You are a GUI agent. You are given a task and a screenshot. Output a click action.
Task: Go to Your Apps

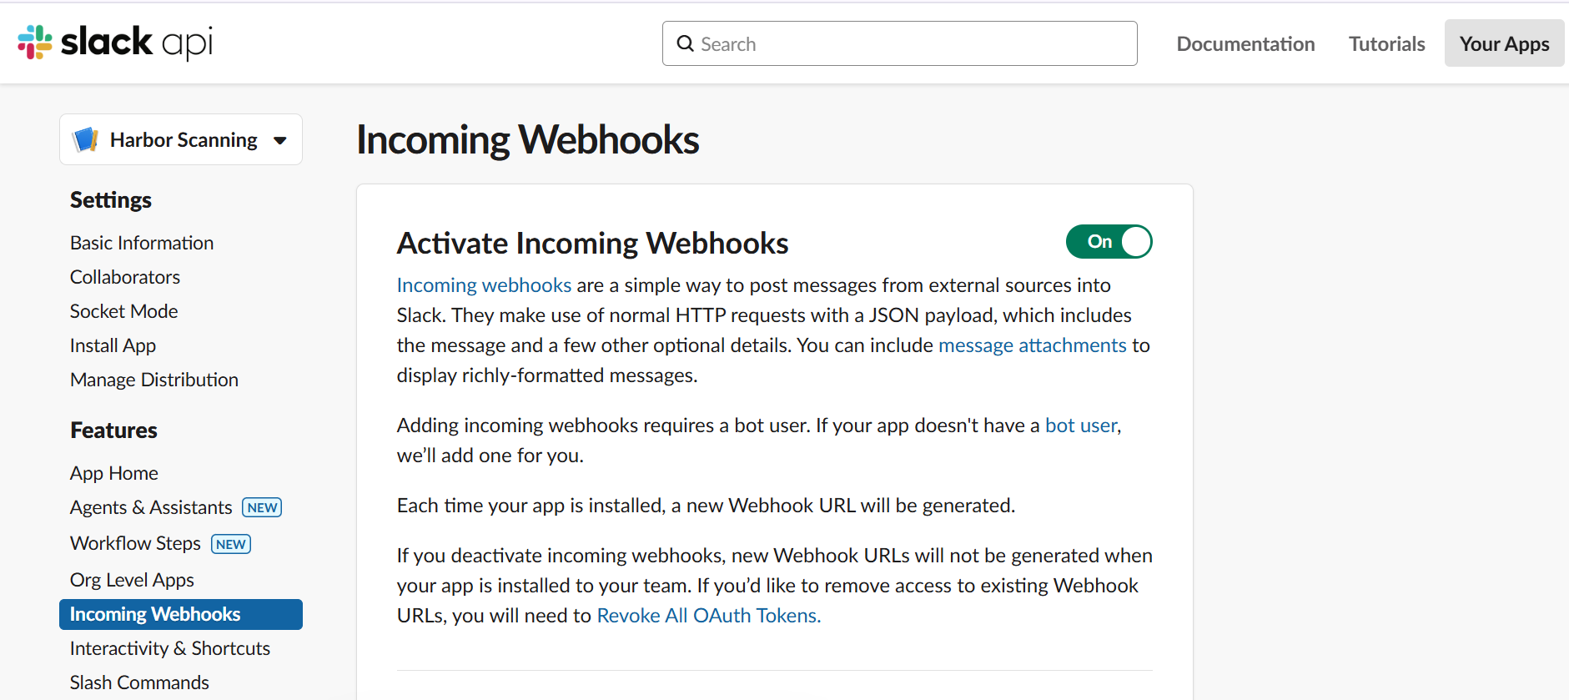(1504, 43)
